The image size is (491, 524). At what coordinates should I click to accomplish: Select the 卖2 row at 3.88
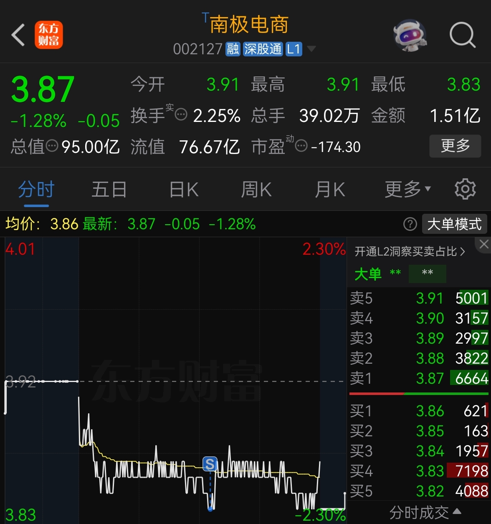point(419,358)
